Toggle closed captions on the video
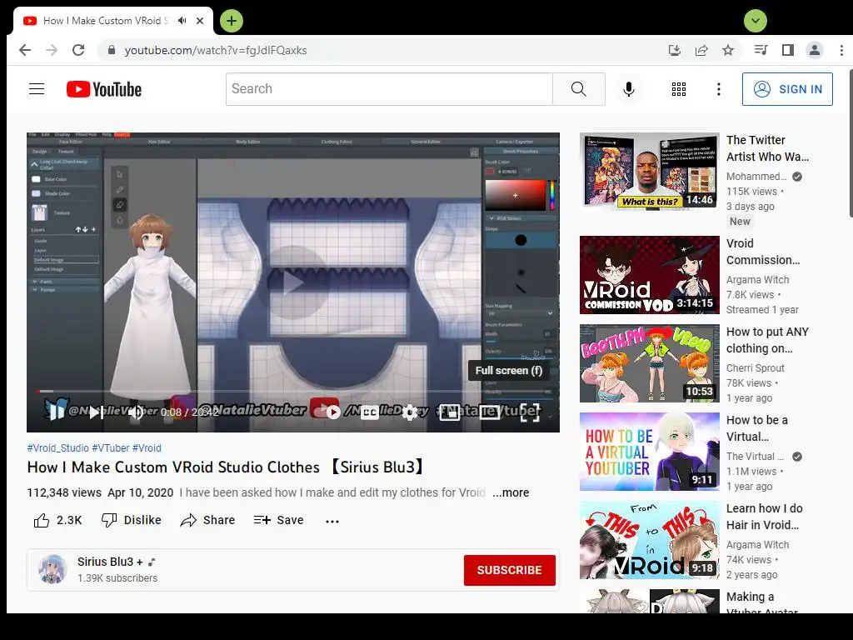The width and height of the screenshot is (853, 640). [369, 412]
